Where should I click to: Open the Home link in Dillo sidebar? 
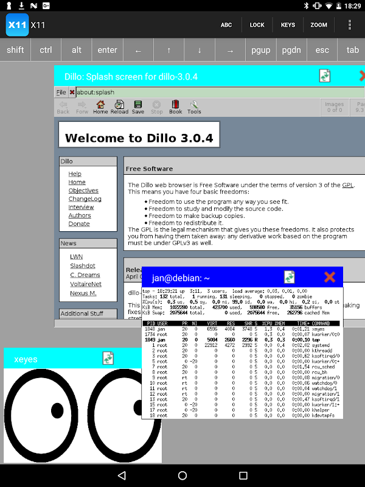coord(77,182)
